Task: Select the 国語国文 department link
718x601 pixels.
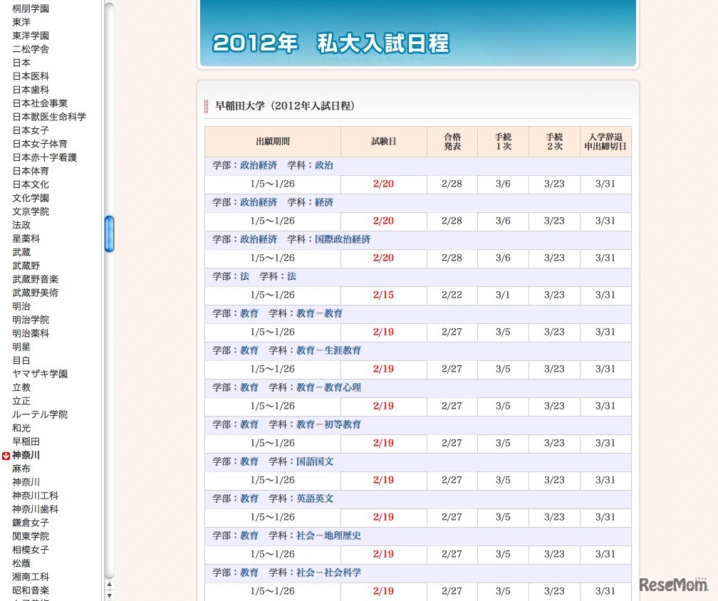Action: [315, 461]
